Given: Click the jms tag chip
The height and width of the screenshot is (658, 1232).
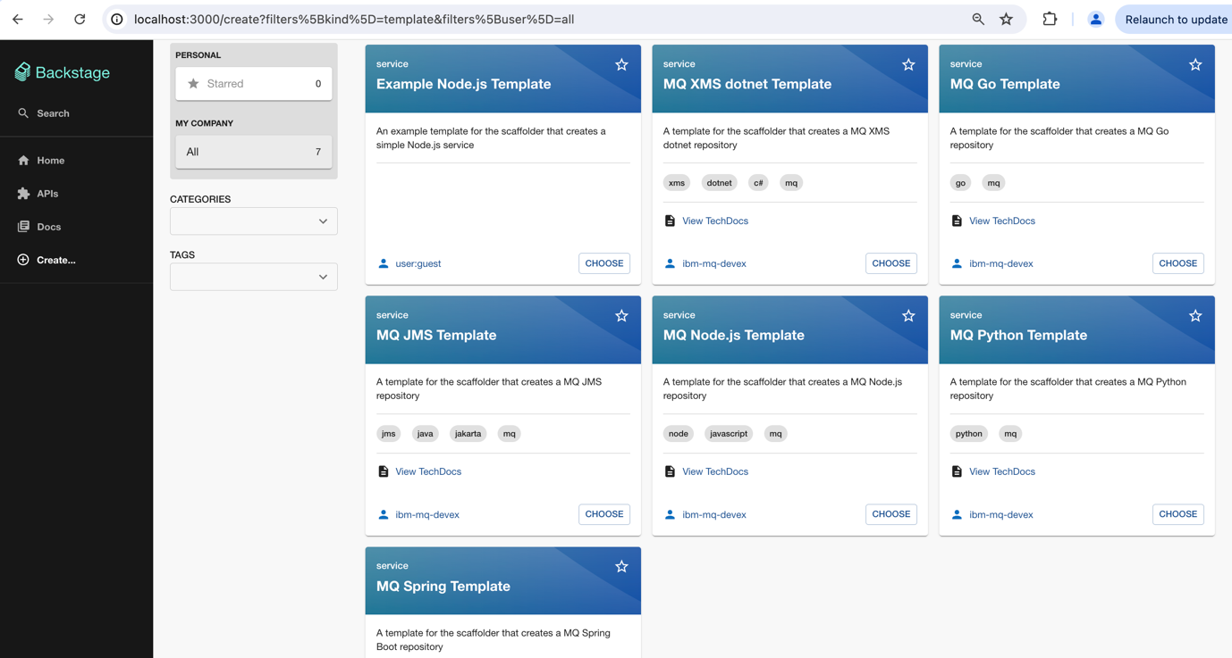Looking at the screenshot, I should [x=389, y=434].
